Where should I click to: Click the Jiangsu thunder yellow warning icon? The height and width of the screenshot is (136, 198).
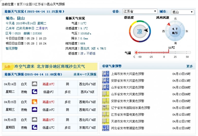tap(106, 114)
